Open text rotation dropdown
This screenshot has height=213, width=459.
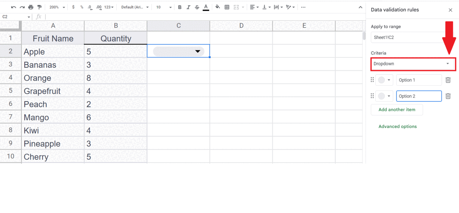(x=291, y=7)
